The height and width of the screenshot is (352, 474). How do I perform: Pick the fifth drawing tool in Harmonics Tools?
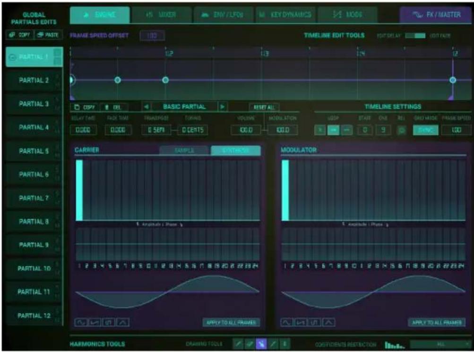[284, 344]
